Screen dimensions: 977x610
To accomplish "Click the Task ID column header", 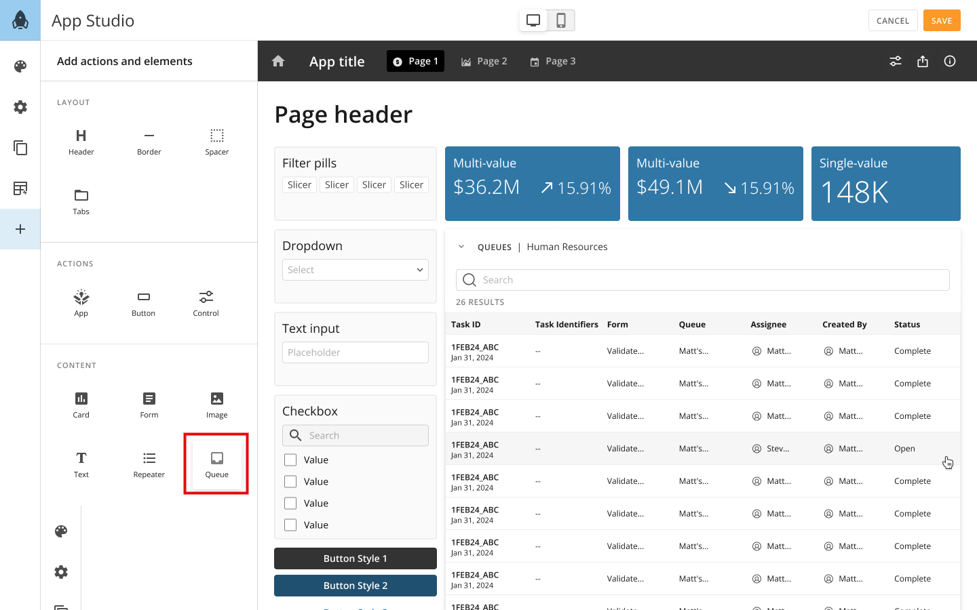I will coord(466,325).
